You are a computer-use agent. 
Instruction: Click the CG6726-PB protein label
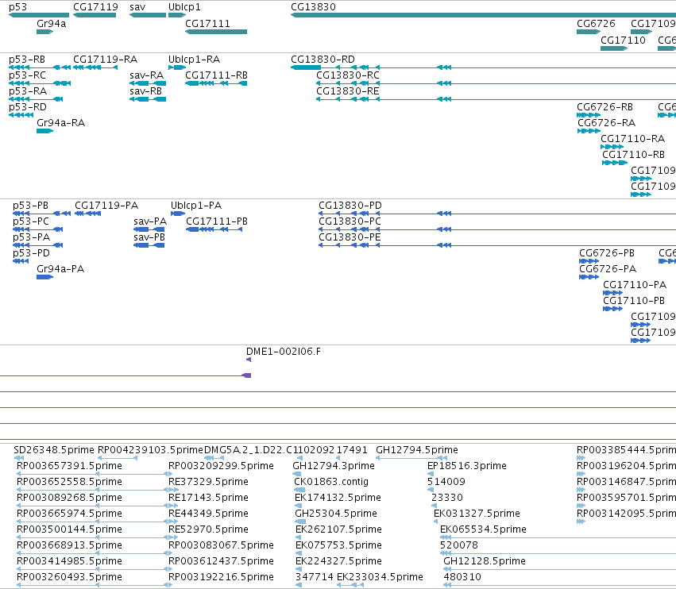pyautogui.click(x=607, y=253)
